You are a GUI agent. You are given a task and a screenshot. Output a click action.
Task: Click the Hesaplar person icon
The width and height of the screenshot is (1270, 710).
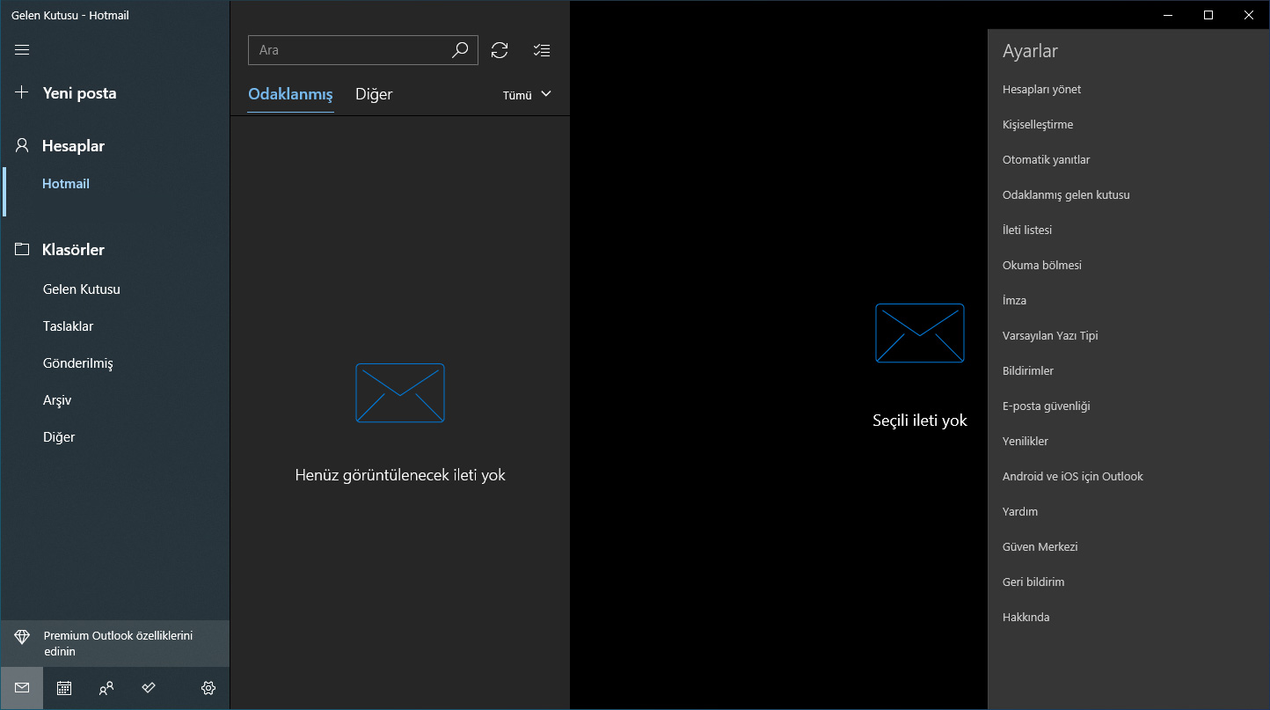coord(22,145)
